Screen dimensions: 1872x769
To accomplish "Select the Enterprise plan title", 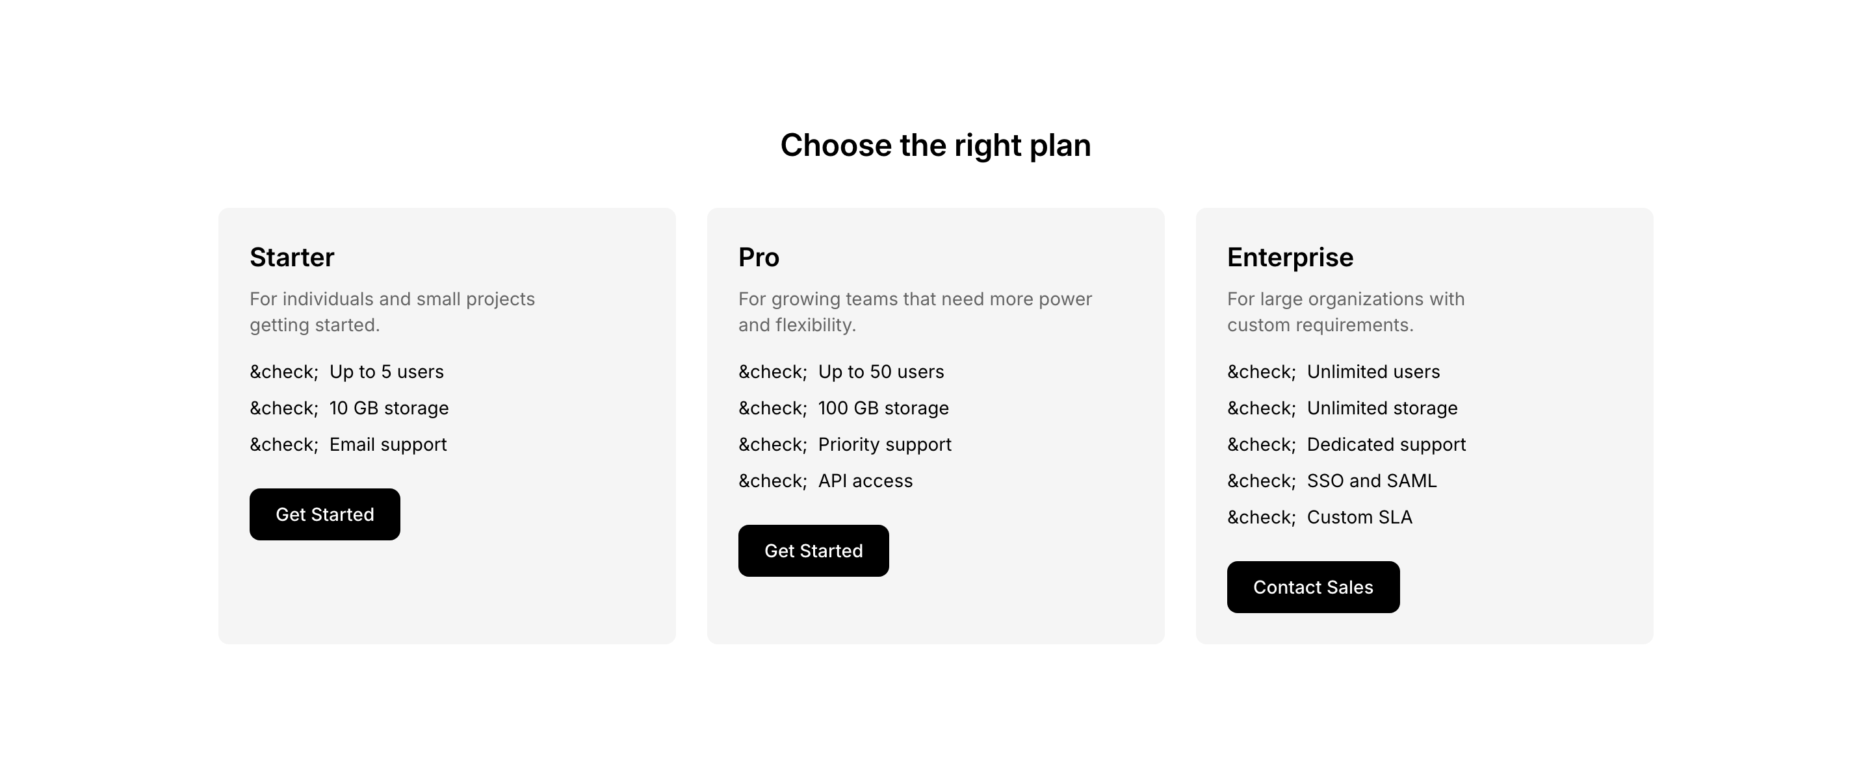I will [1290, 257].
